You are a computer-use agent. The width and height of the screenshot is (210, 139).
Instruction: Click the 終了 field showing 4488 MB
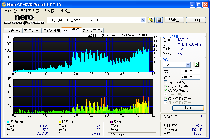click(191, 77)
